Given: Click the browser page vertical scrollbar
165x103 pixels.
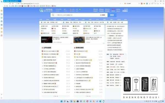Looking at the screenshot, I should point(164,45).
